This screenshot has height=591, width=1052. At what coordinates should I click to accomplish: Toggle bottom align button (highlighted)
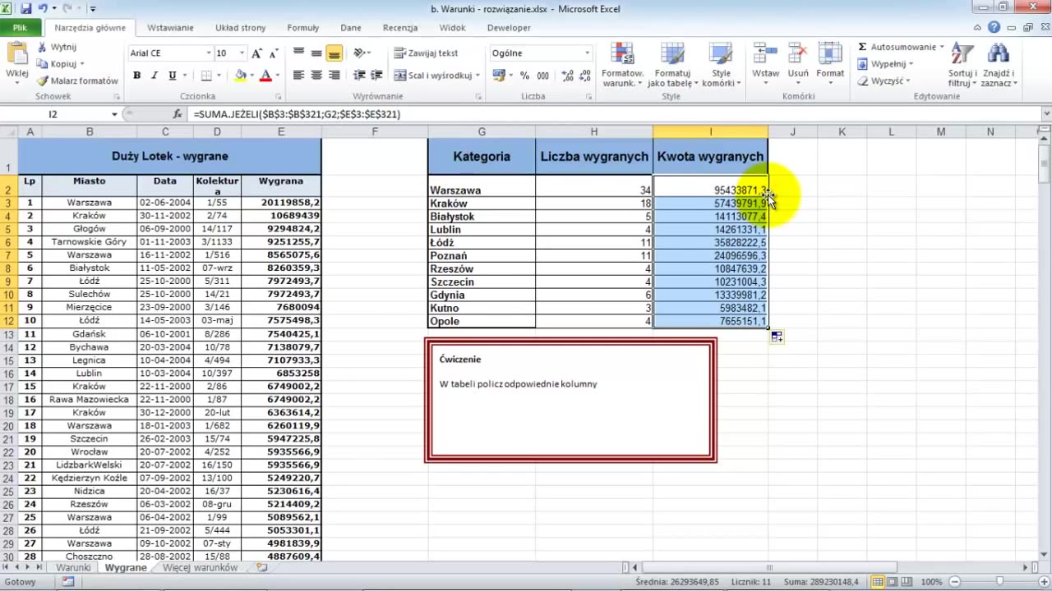(x=334, y=53)
